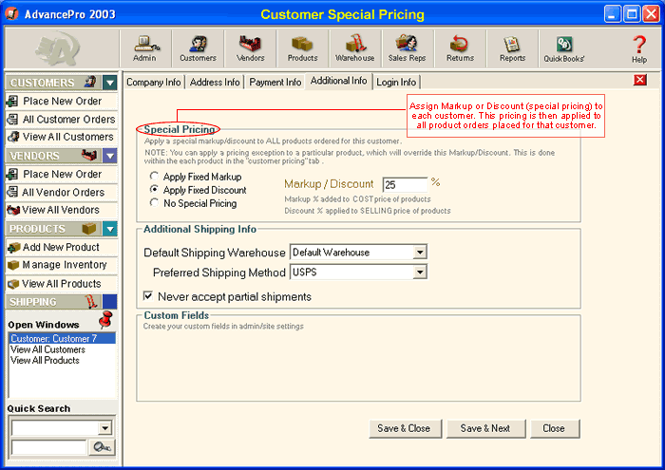Click Save & Close button
665x470 pixels.
(x=405, y=428)
